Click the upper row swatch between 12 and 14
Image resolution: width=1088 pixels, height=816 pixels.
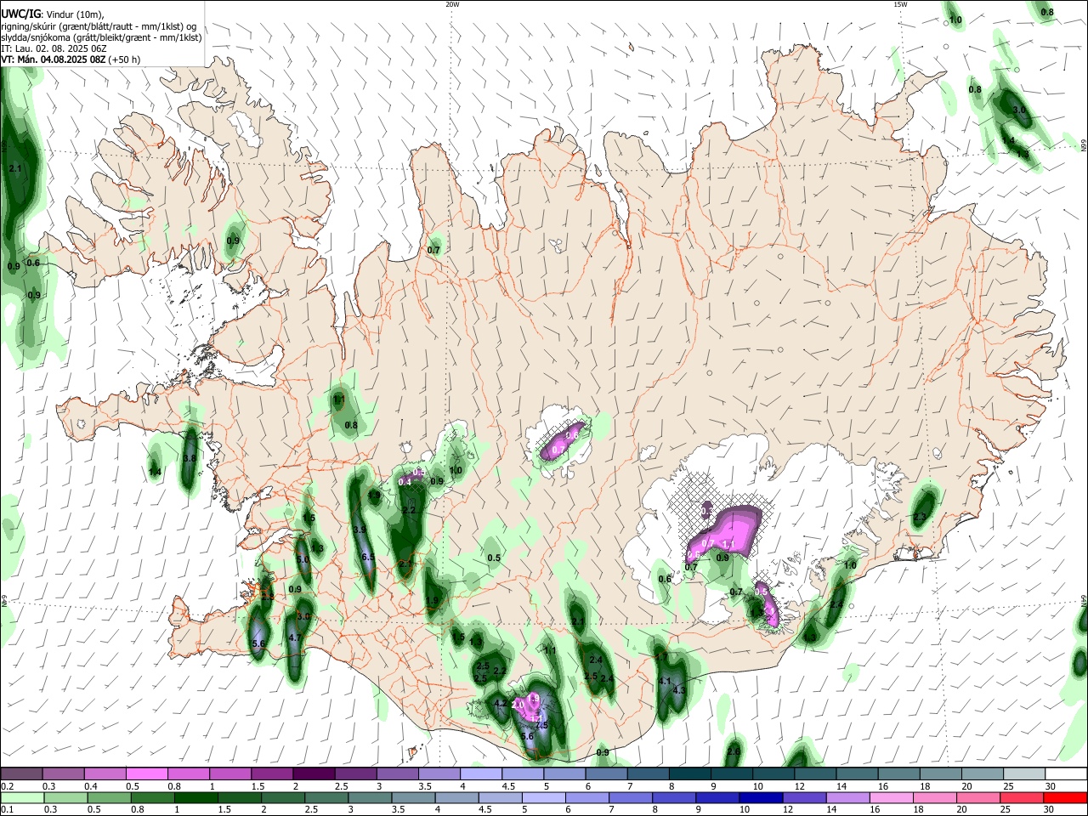813,773
